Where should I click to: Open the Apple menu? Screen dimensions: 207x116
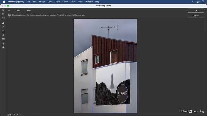(4, 2)
